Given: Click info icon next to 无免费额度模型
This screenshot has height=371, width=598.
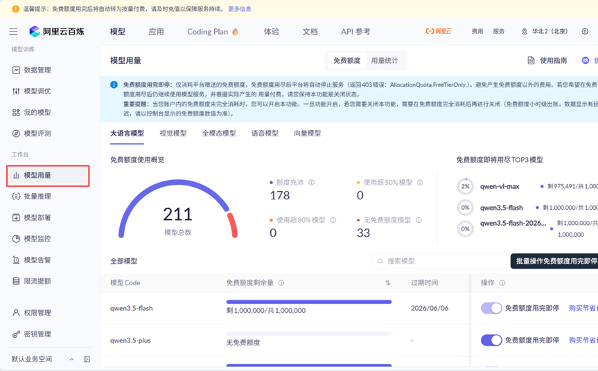Looking at the screenshot, I should [419, 220].
